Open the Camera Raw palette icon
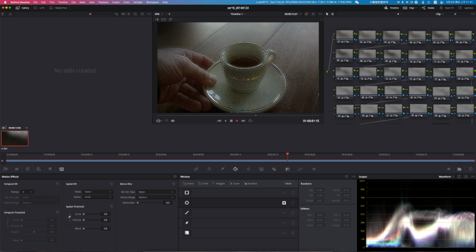Viewport: 476px width, 252px height. click(x=5, y=169)
